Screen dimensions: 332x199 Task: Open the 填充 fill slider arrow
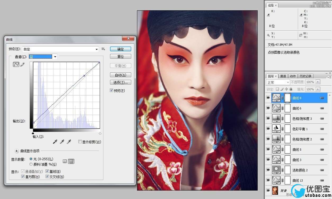tap(318, 89)
